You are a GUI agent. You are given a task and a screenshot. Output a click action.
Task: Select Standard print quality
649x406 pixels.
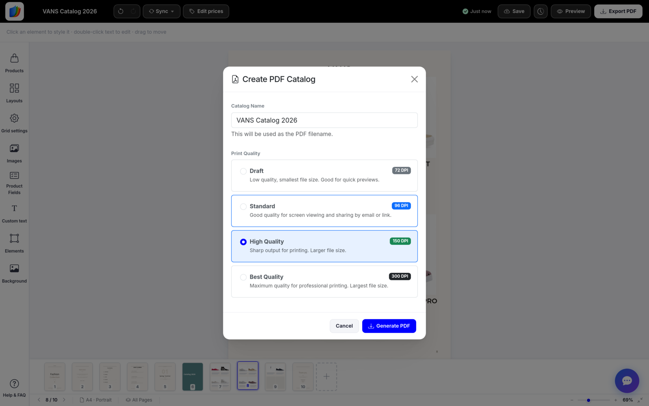click(x=324, y=211)
